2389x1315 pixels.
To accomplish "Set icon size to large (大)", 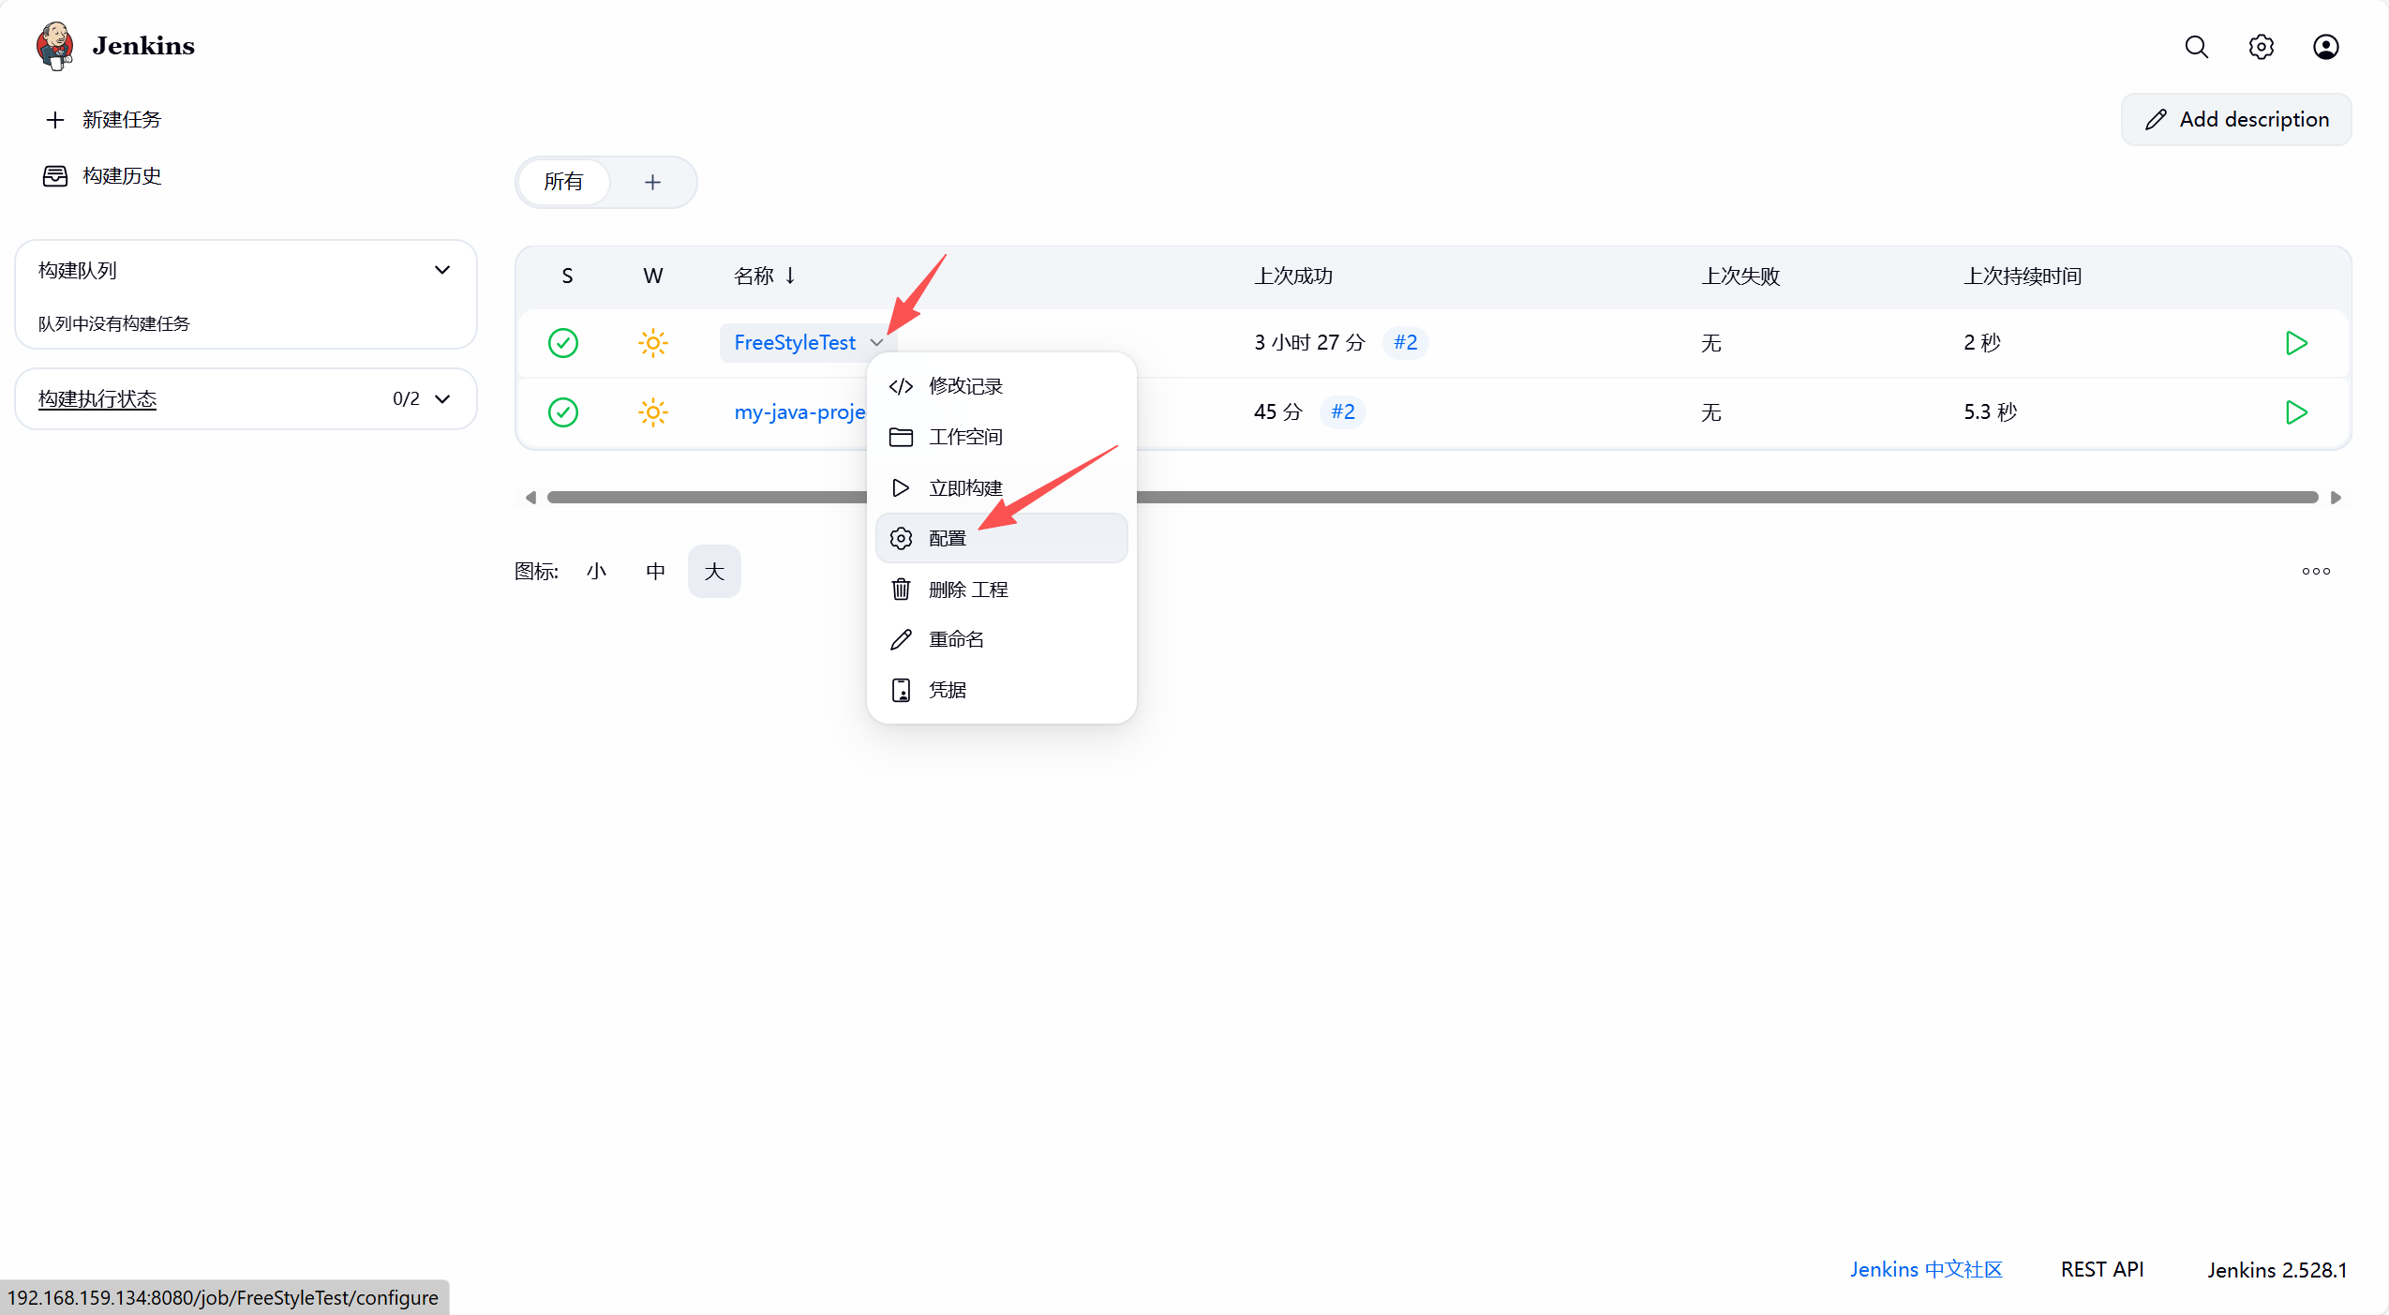I will click(x=714, y=571).
